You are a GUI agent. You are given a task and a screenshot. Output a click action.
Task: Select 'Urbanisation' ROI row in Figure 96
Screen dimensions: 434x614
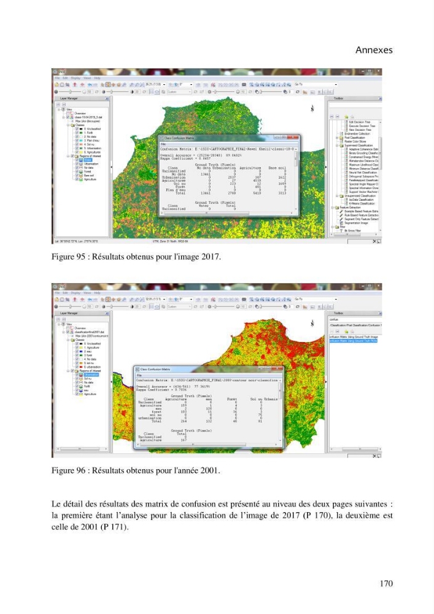coord(91,375)
